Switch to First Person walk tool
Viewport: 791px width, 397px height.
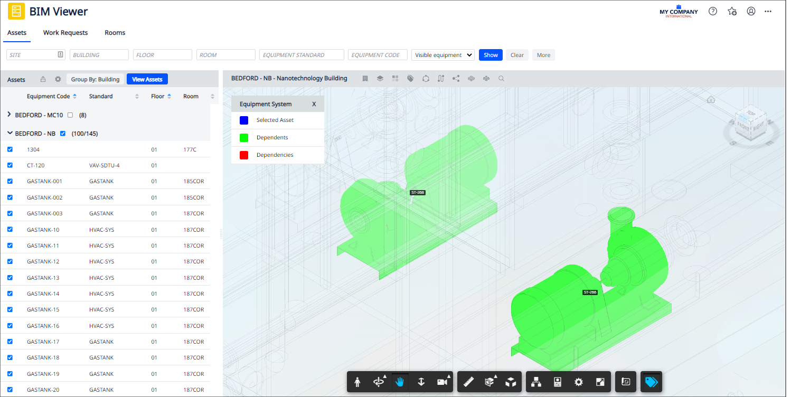pyautogui.click(x=357, y=382)
